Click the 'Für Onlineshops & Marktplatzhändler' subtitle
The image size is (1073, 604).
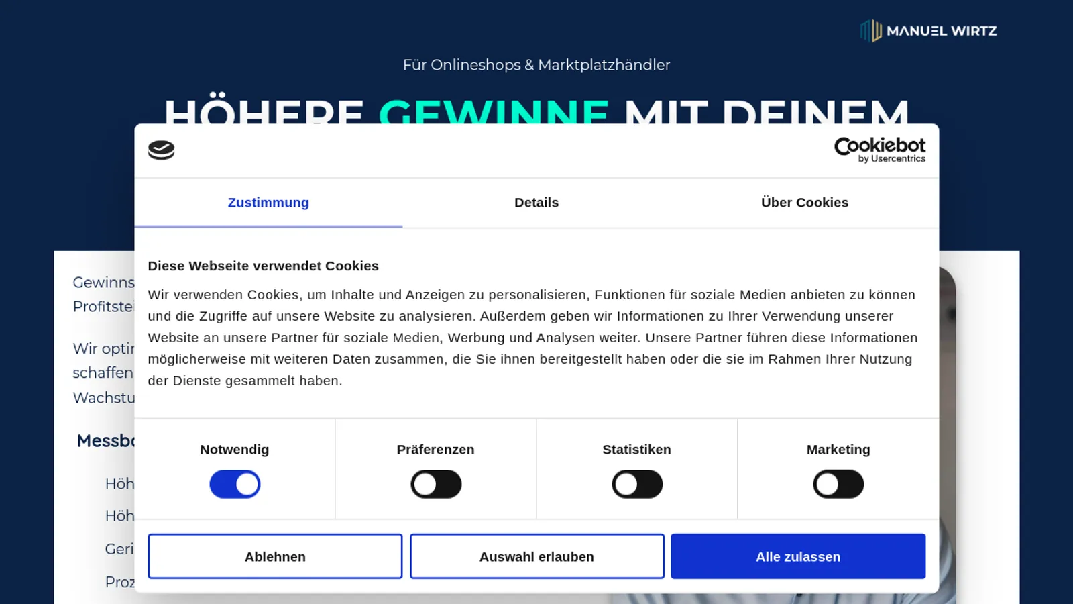(x=536, y=65)
